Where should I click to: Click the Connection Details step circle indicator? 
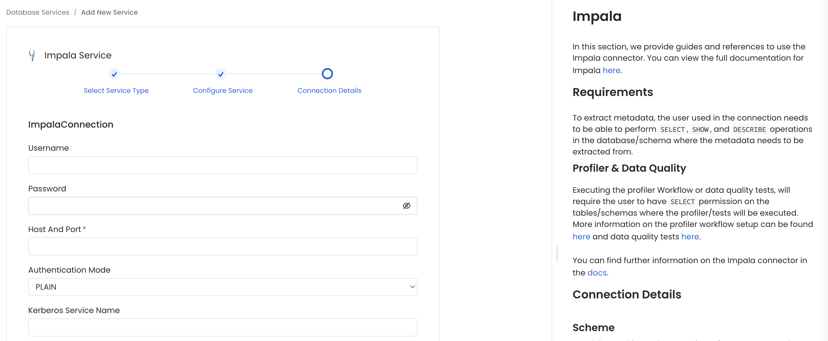coord(327,74)
